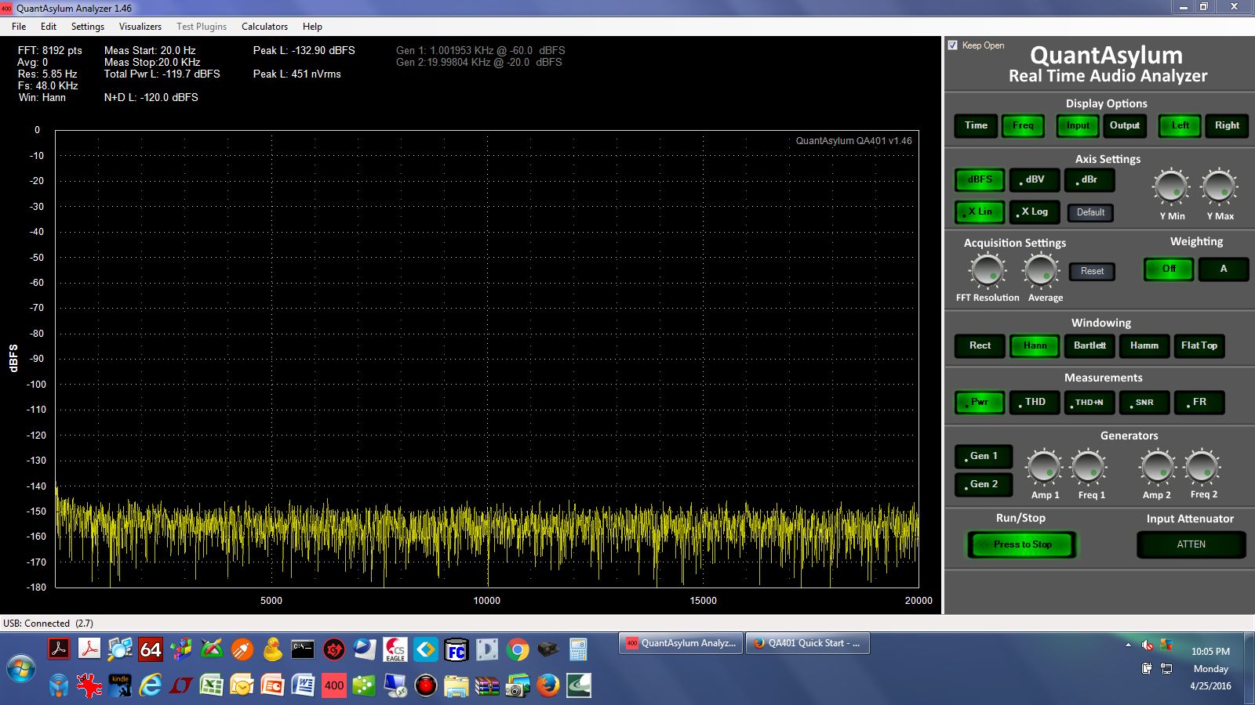Click the Freq 2 generator knob
The height and width of the screenshot is (705, 1255).
pyautogui.click(x=1202, y=468)
